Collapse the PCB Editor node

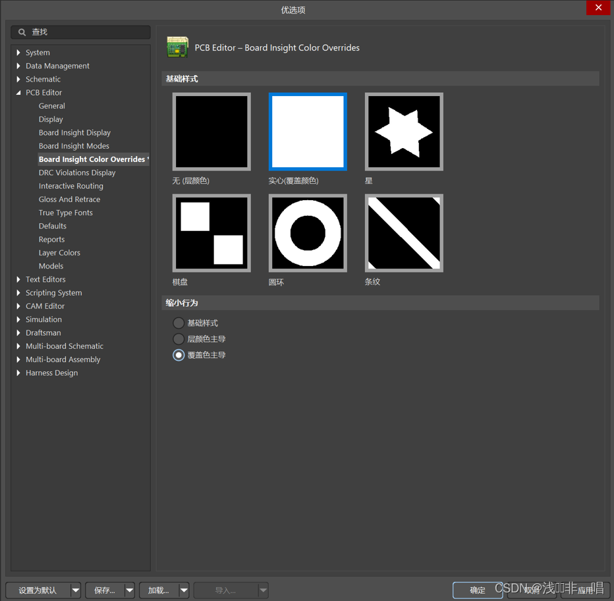[18, 93]
